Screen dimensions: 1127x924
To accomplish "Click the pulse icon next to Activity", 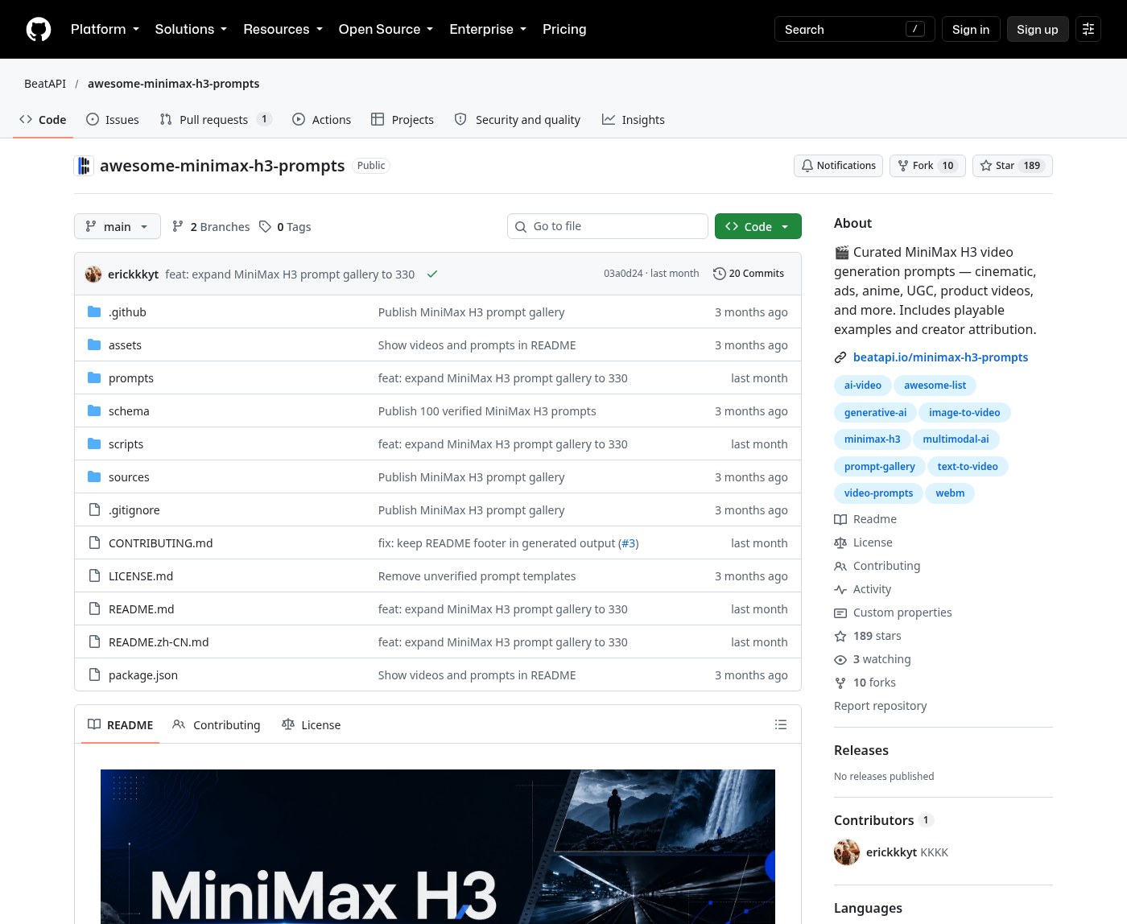I will pos(840,589).
